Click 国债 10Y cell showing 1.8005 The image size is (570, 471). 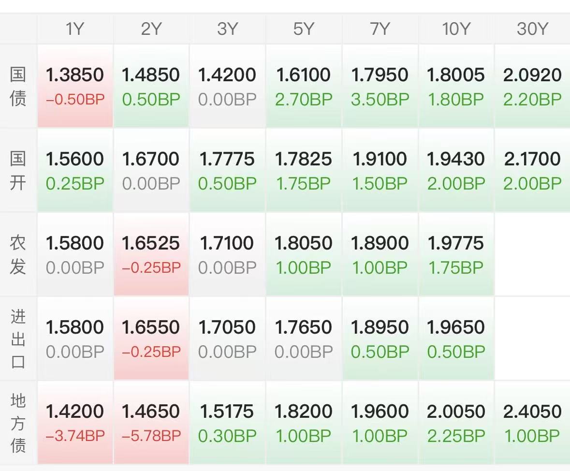[x=456, y=86]
